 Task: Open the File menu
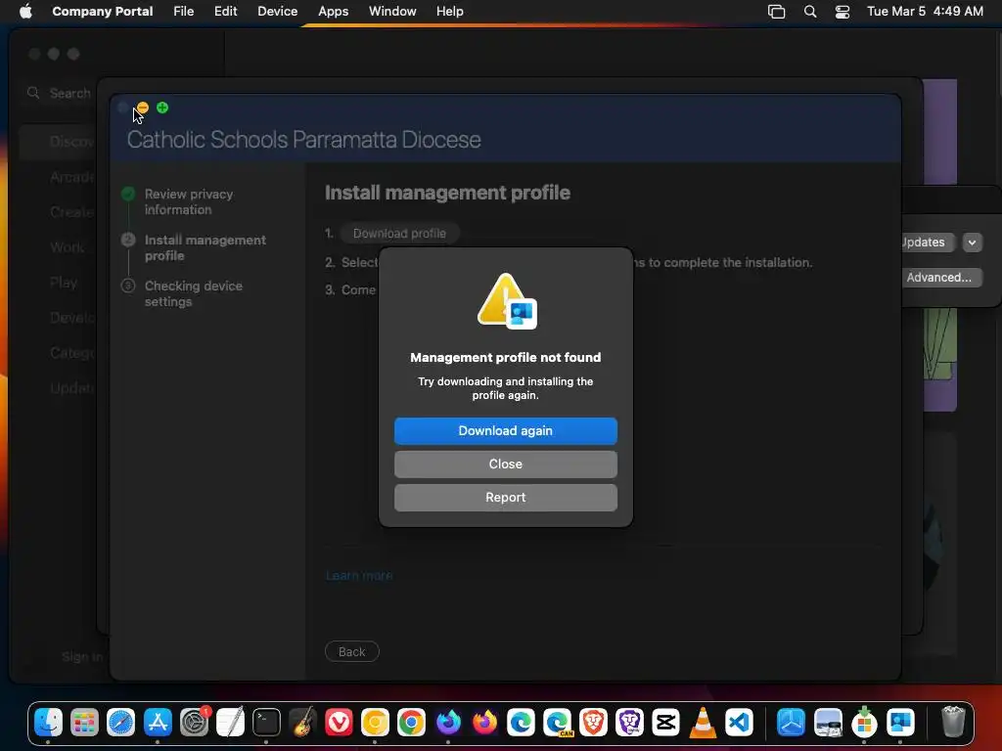pyautogui.click(x=183, y=11)
